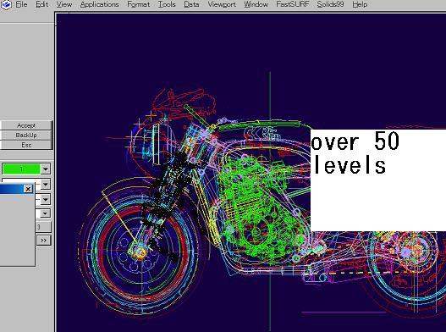Close the small blue-titled floating panel
The height and width of the screenshot is (332, 446).
pyautogui.click(x=28, y=189)
